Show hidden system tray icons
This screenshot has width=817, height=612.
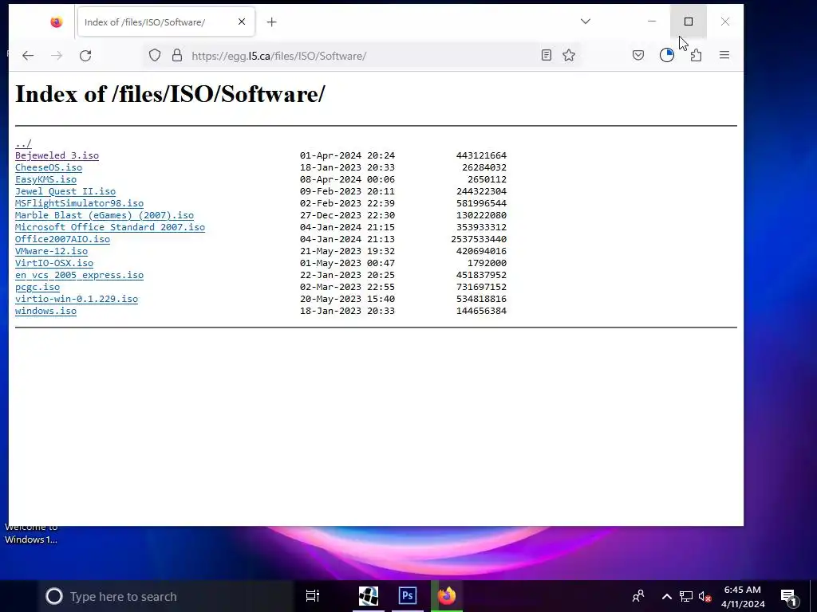pyautogui.click(x=666, y=596)
